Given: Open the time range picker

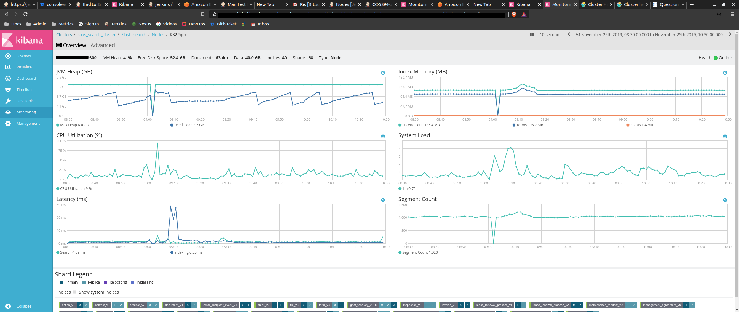Looking at the screenshot, I should tap(649, 35).
